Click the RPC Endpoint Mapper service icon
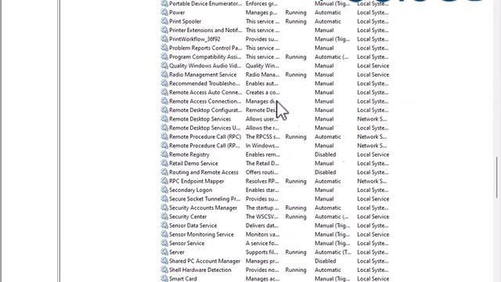The width and height of the screenshot is (501, 282). point(164,181)
